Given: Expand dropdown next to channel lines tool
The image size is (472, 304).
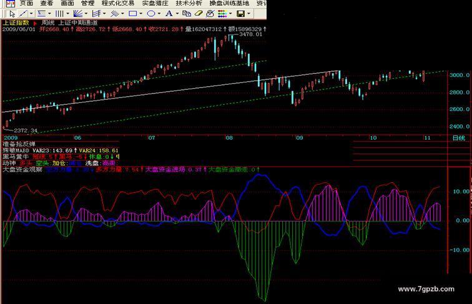Looking at the screenshot, I should point(104,14).
